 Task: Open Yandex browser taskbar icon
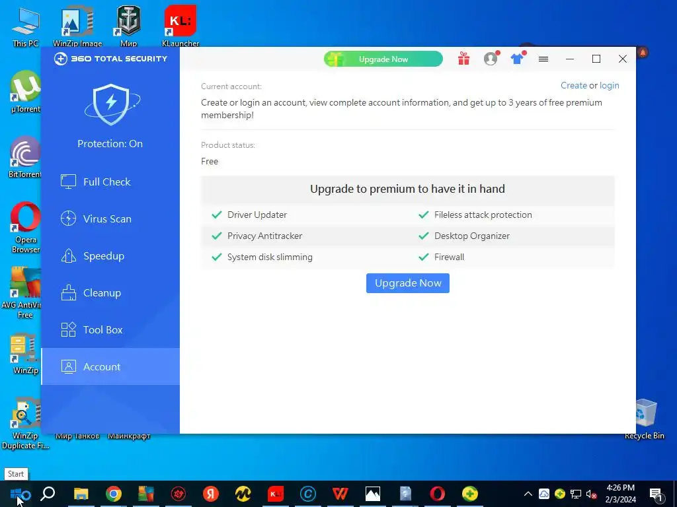211,494
